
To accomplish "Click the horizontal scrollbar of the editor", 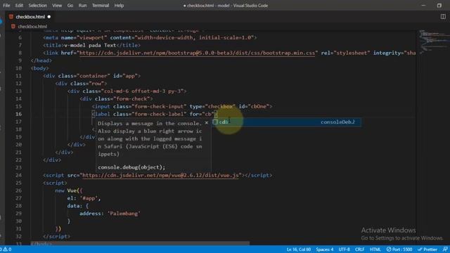I will 140,243.
